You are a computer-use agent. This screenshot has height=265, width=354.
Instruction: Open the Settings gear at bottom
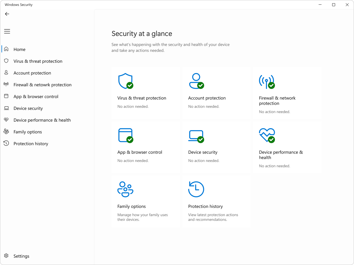pos(6,256)
